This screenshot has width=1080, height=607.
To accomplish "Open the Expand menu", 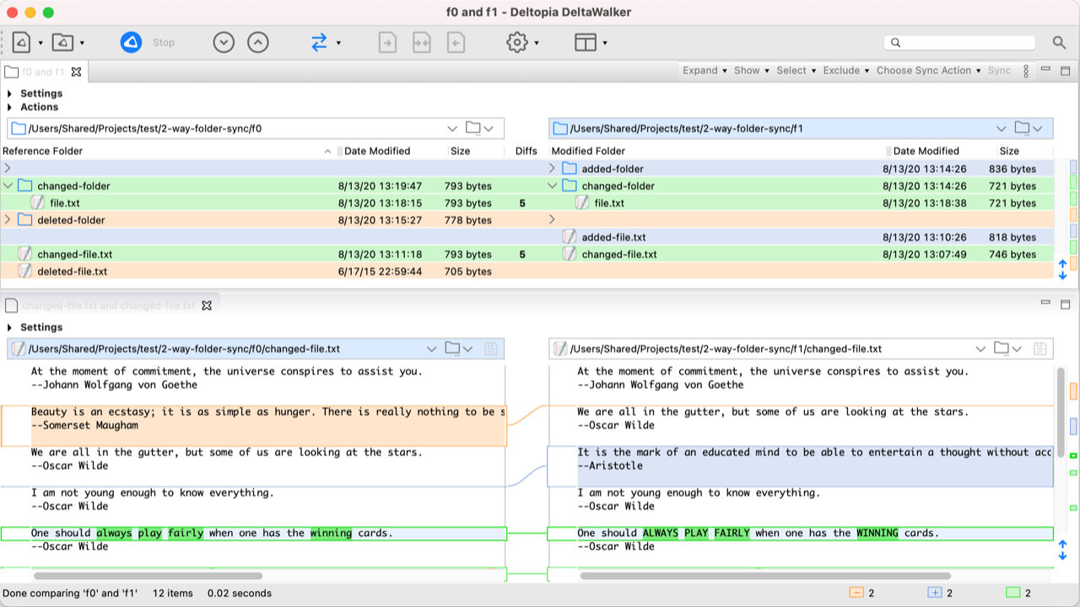I will (705, 71).
